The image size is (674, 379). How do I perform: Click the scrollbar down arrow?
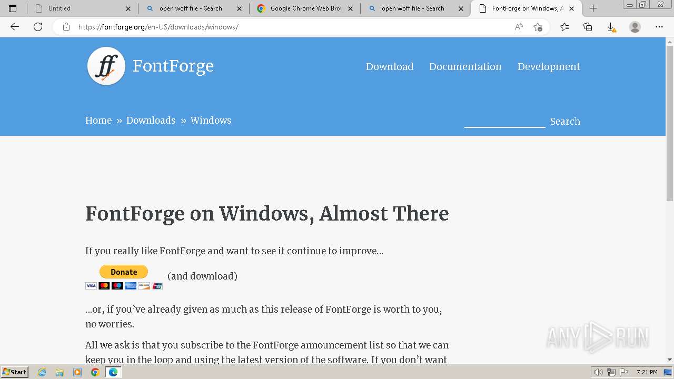(670, 360)
